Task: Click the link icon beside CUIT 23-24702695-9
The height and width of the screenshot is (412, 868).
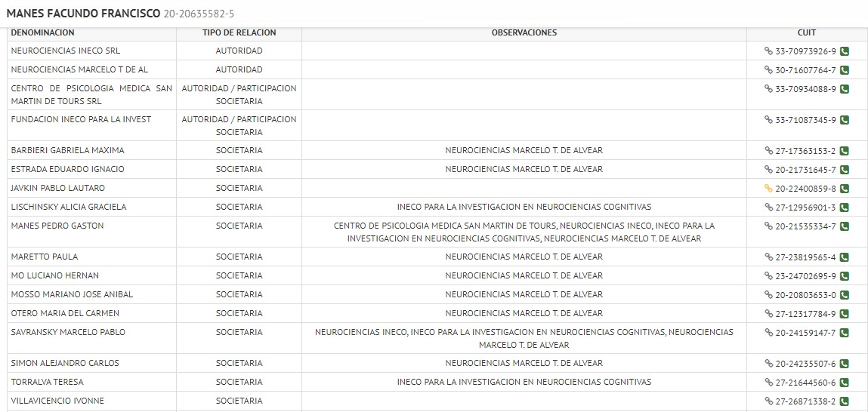Action: [768, 275]
